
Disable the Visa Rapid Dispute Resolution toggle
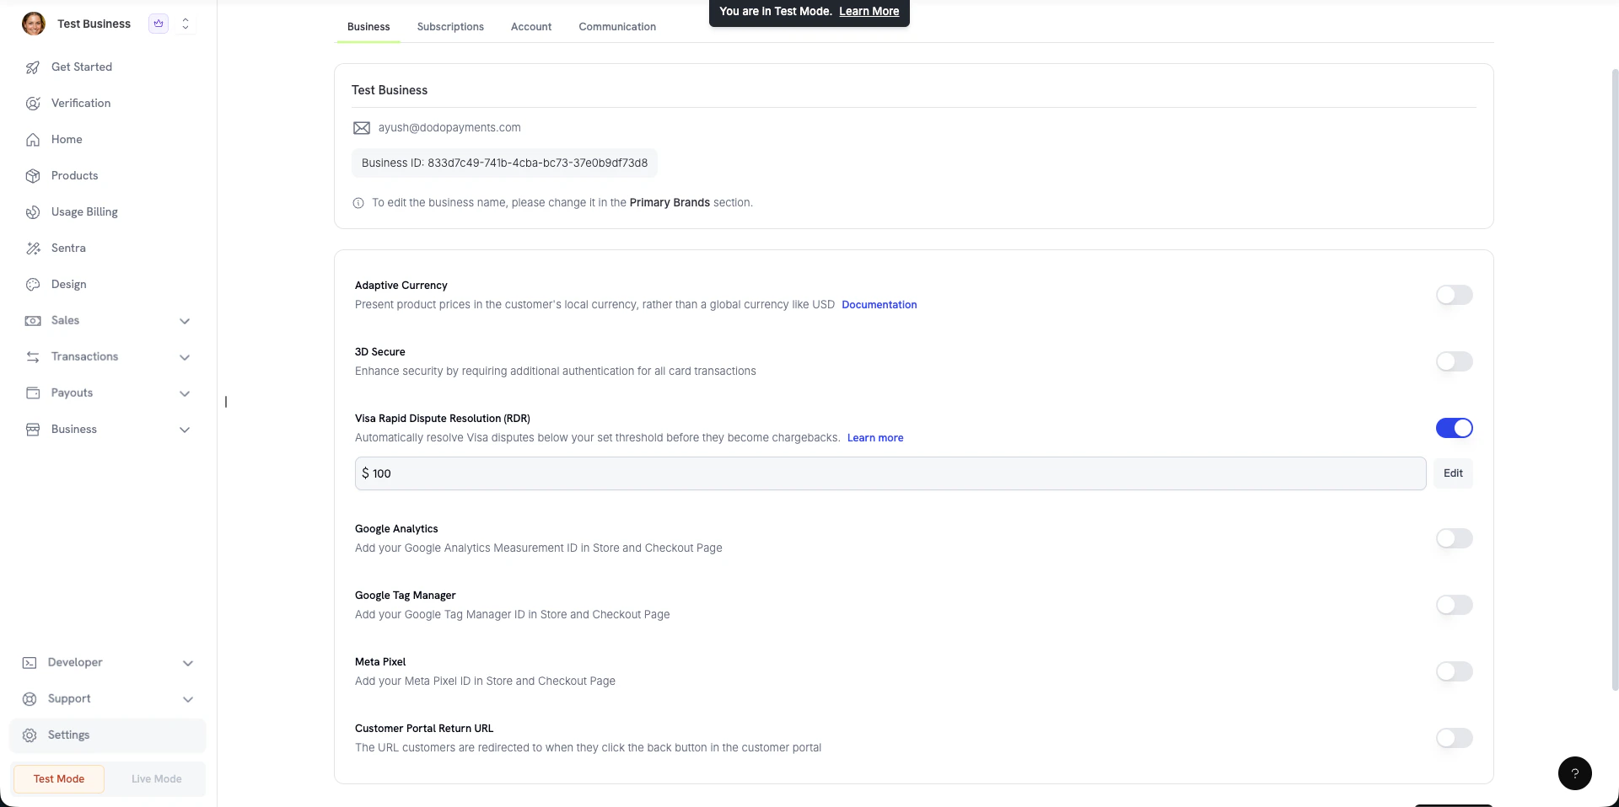click(x=1454, y=428)
